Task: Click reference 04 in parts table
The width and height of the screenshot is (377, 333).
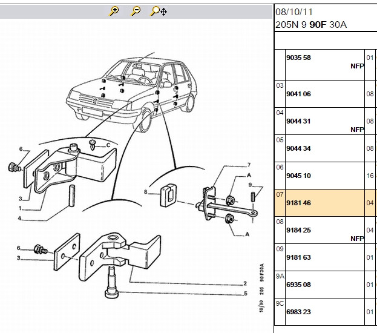Action: pos(280,113)
